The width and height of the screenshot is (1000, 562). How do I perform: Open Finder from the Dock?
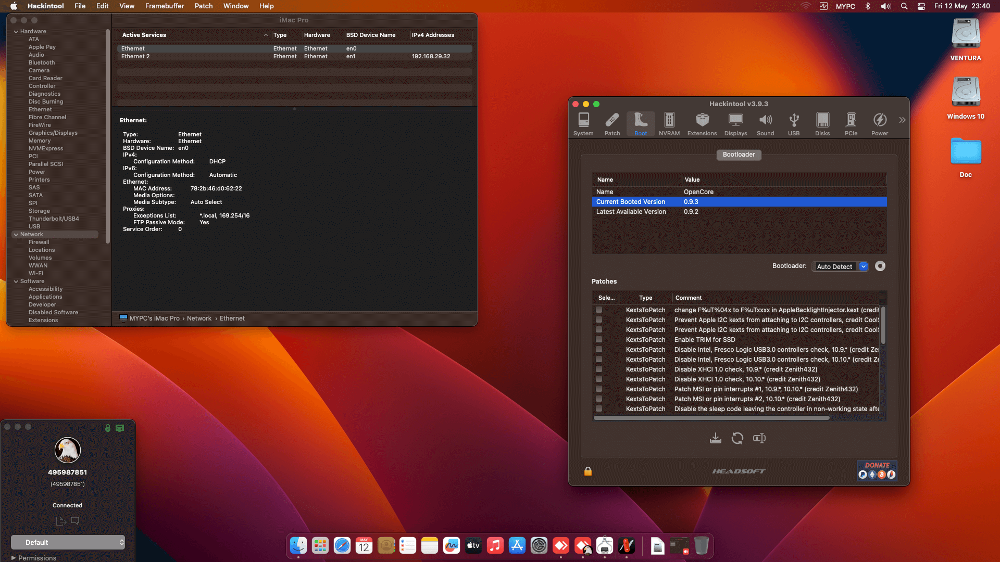298,545
